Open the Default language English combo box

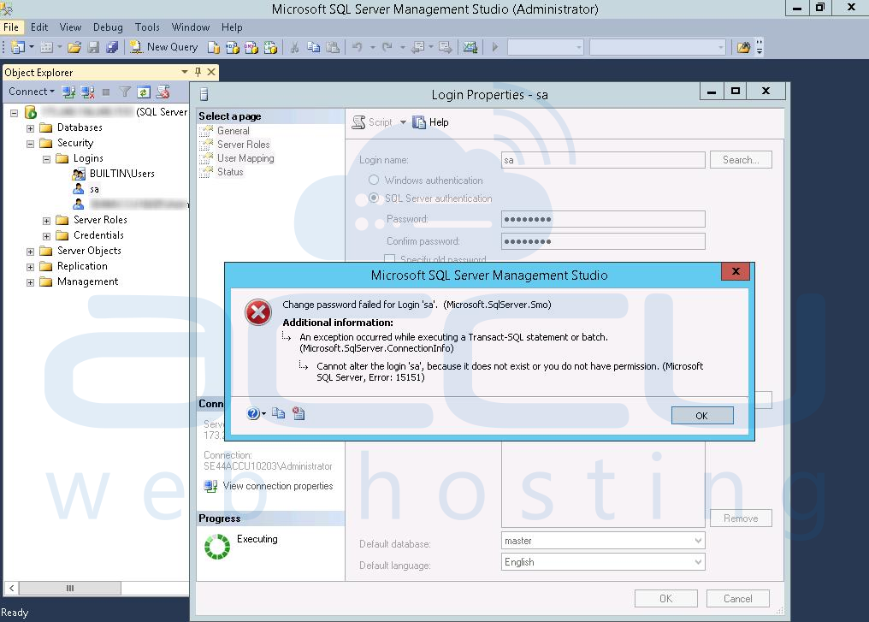603,562
